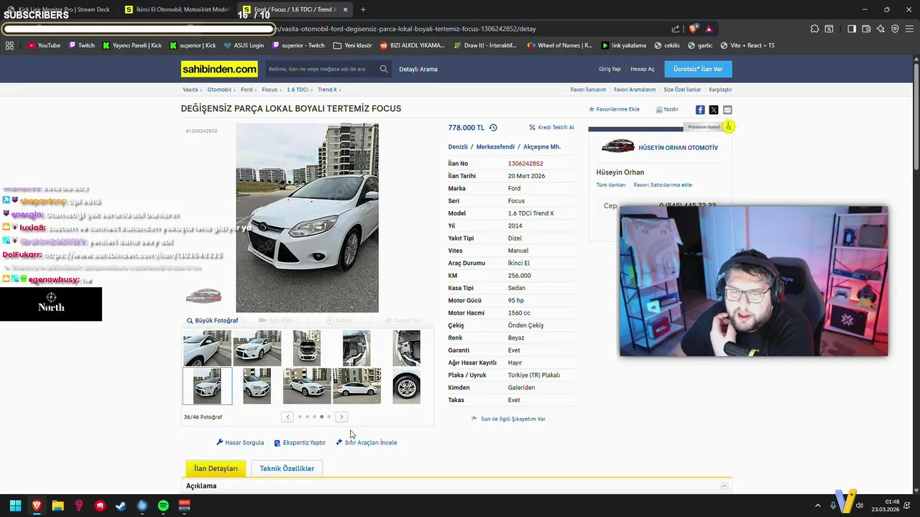
Task: Open VoiceMeeter from the taskbar
Action: 184,506
